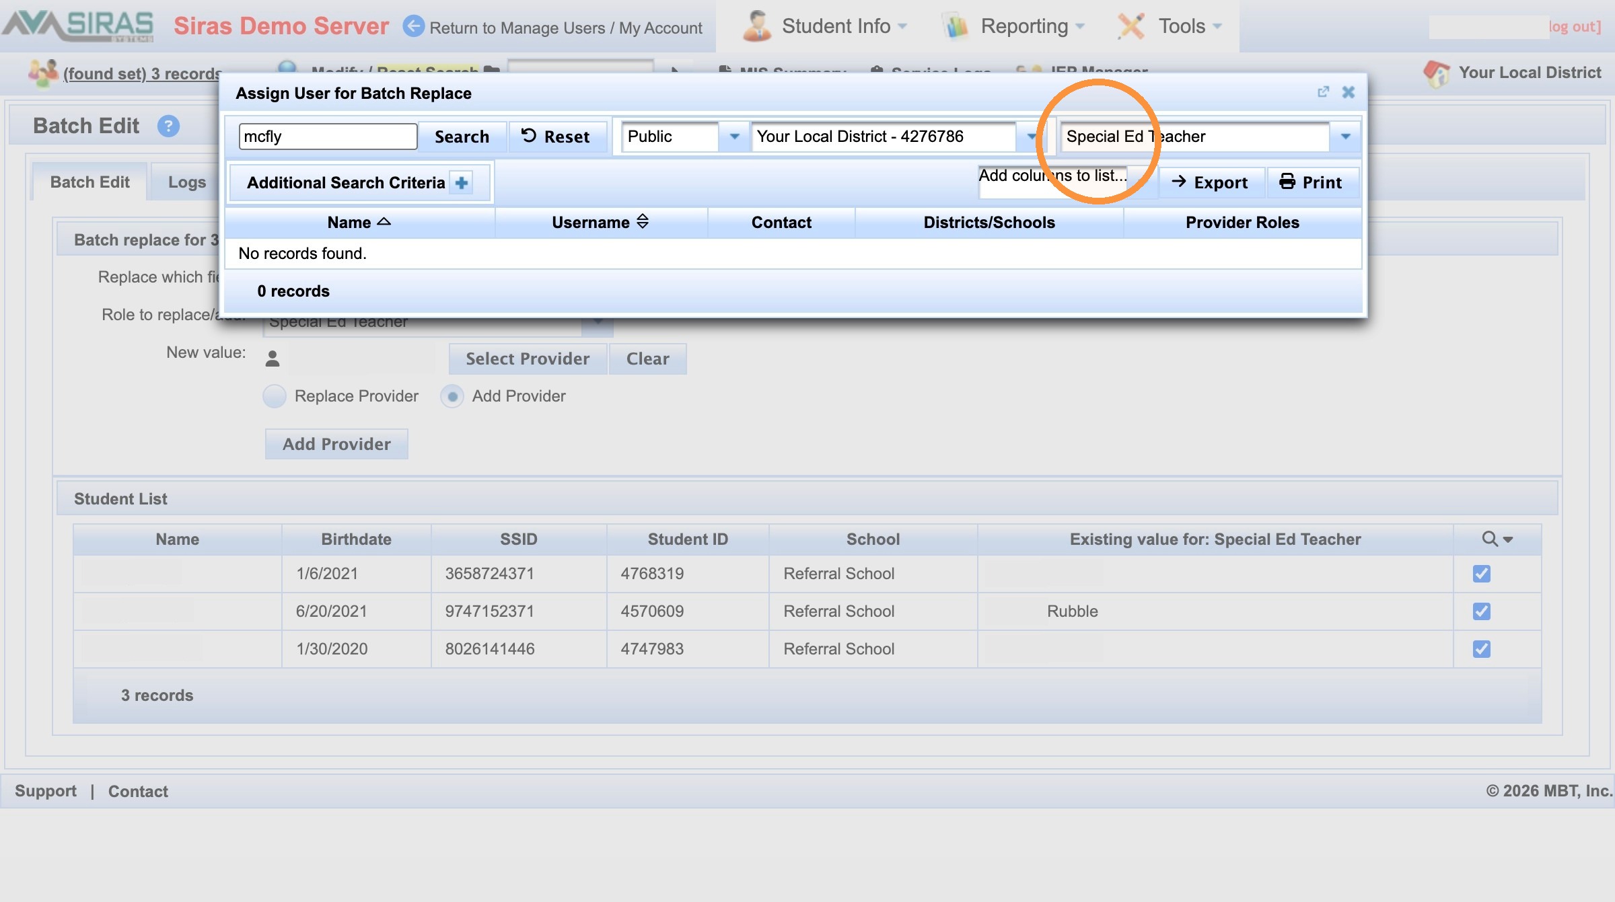Close the Assign User for Batch Replace dialog

1348,92
